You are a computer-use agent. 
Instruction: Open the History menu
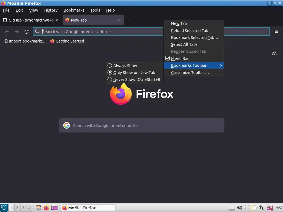(51, 10)
